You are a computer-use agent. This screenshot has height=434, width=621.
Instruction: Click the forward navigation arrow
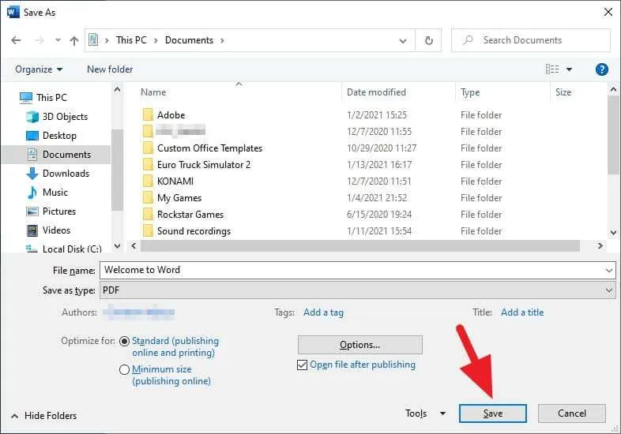tap(40, 40)
